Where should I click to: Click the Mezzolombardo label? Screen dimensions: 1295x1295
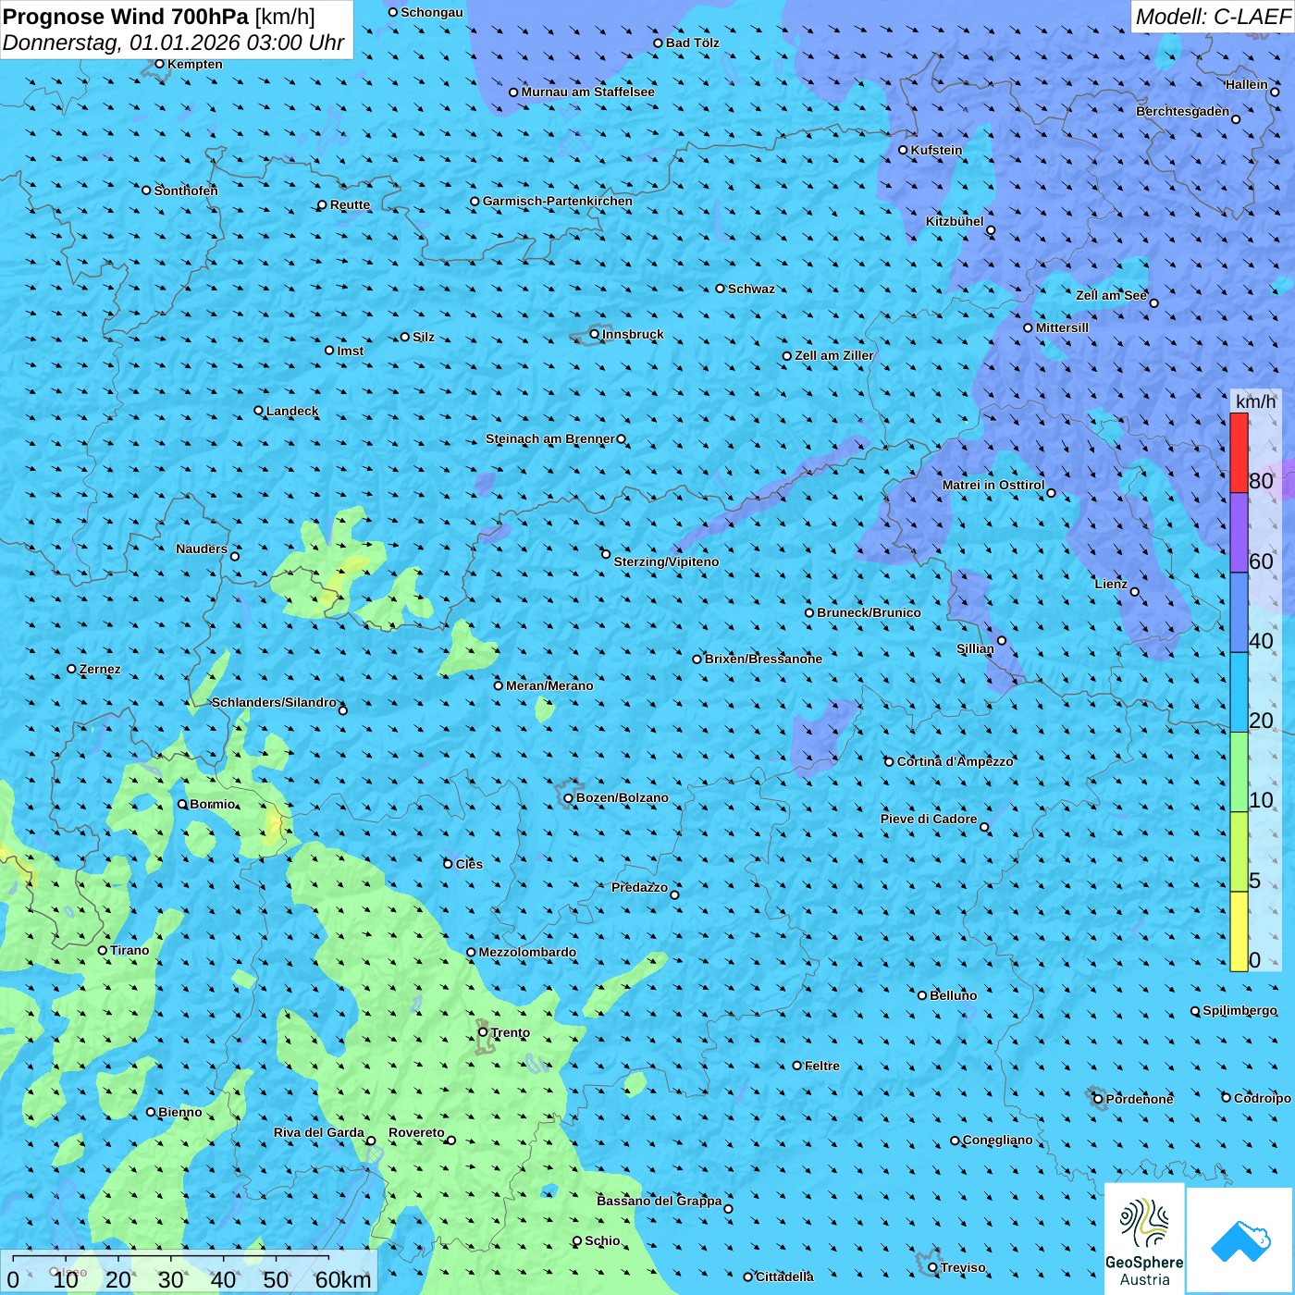click(x=527, y=952)
